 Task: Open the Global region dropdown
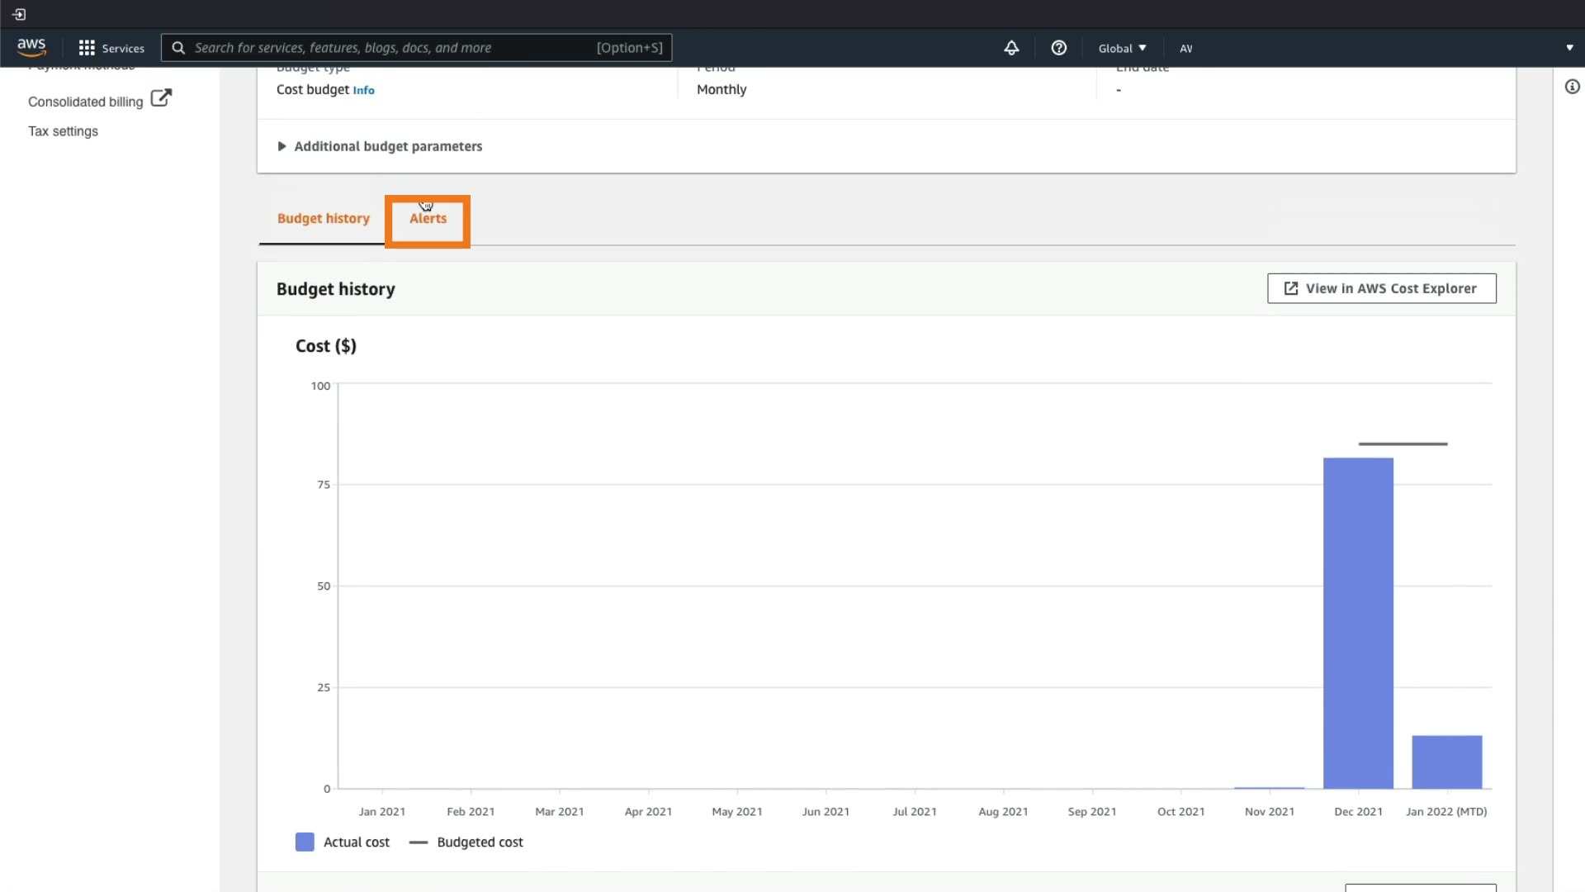coord(1122,48)
